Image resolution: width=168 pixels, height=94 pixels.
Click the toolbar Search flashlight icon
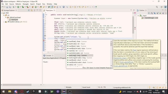click(44, 7)
